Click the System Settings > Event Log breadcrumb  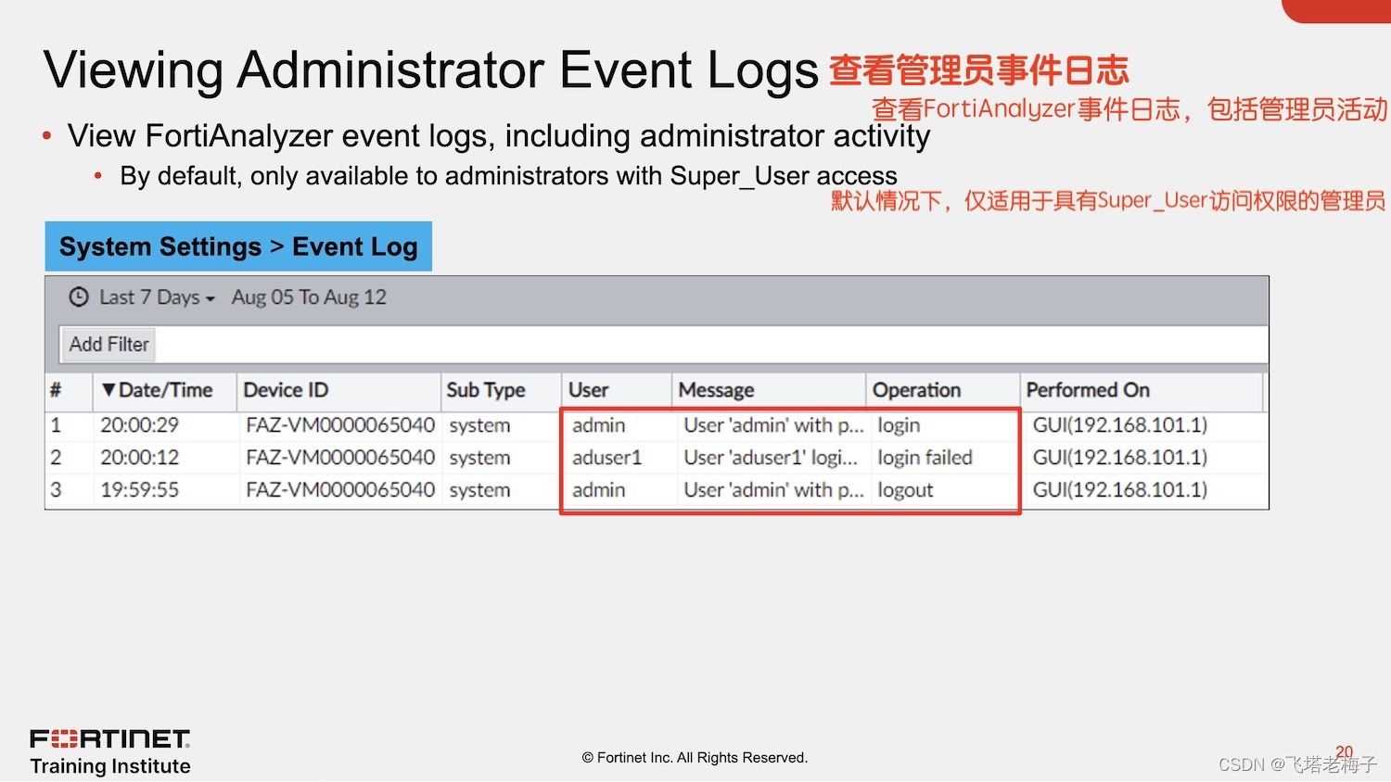click(x=238, y=246)
